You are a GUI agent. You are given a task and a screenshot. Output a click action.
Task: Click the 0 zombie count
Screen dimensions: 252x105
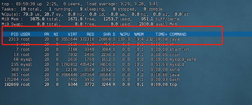point(153,9)
